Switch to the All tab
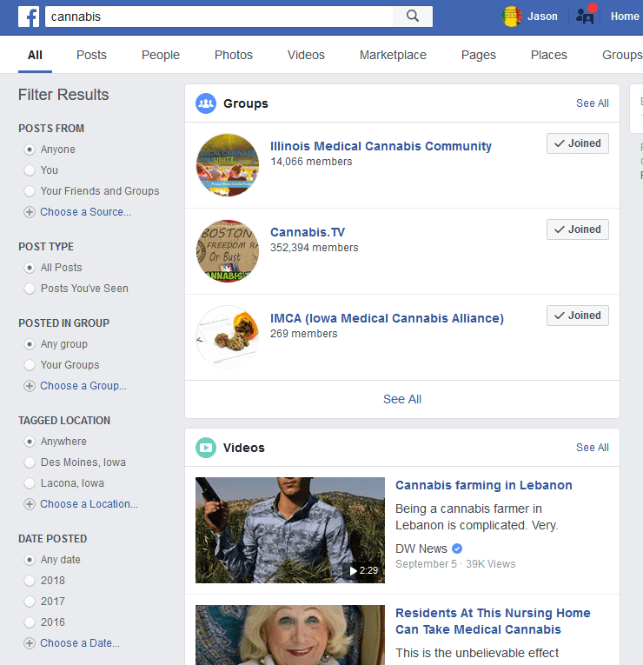The height and width of the screenshot is (665, 643). (35, 55)
